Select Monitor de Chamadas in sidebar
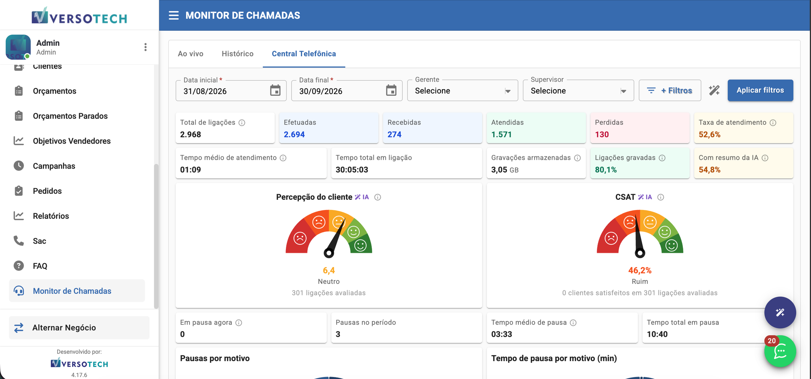Viewport: 811px width, 379px height. [77, 291]
